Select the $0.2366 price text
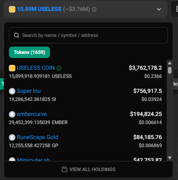 pos(153,76)
